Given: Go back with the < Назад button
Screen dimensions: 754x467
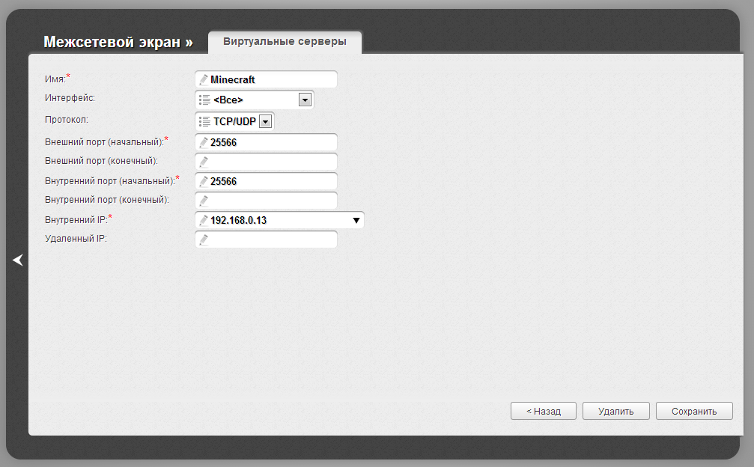Looking at the screenshot, I should (544, 411).
